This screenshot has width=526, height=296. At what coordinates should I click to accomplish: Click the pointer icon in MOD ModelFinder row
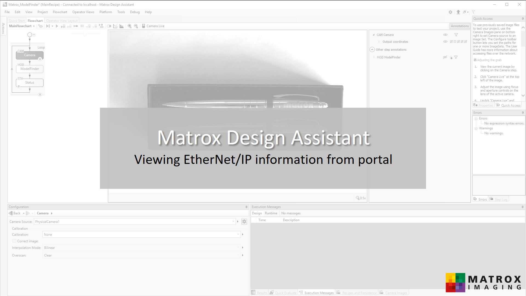click(x=451, y=58)
